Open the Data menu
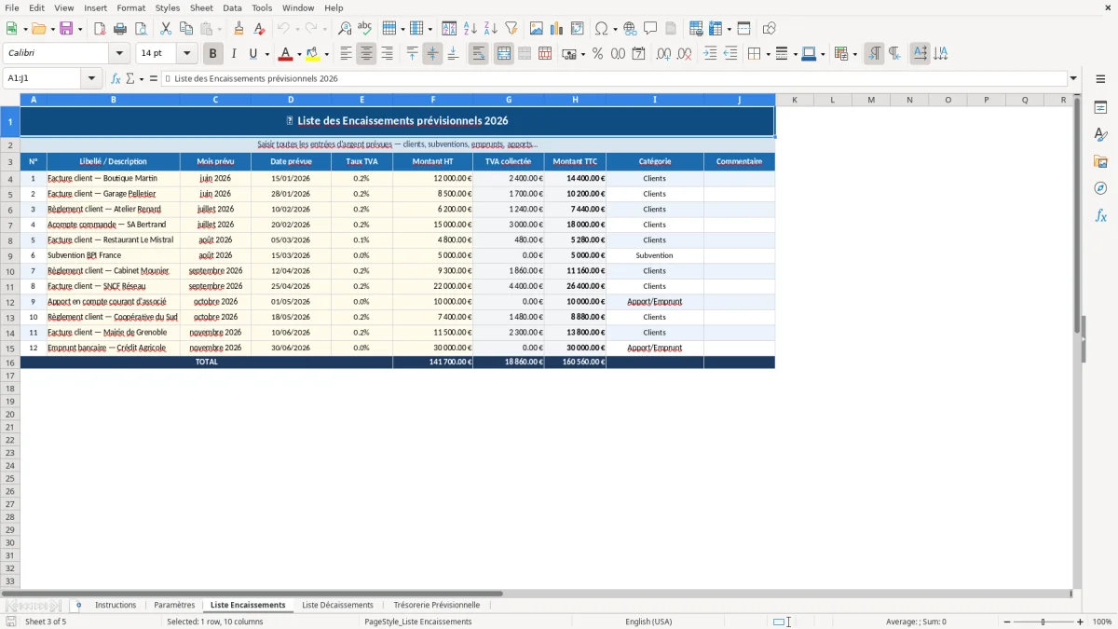The image size is (1118, 629). point(232,7)
